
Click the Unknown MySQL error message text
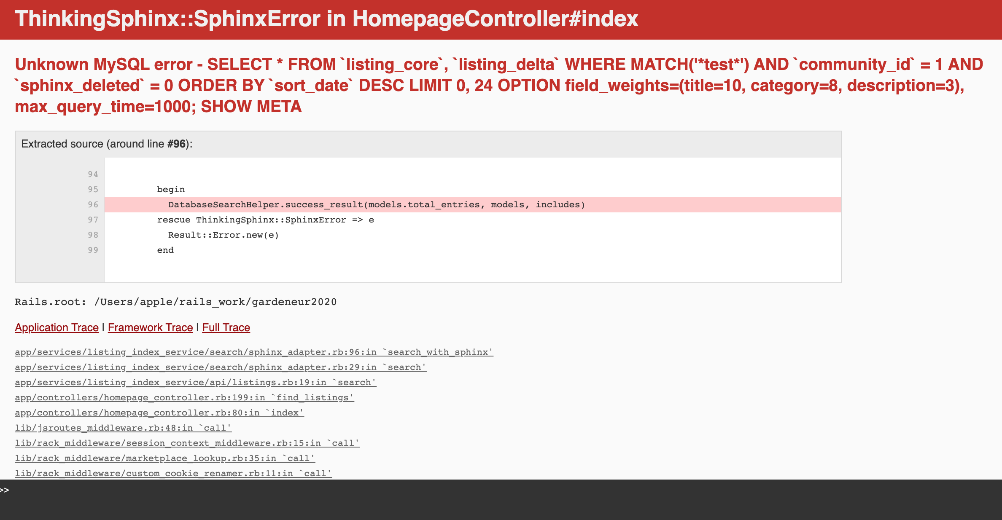(x=499, y=86)
